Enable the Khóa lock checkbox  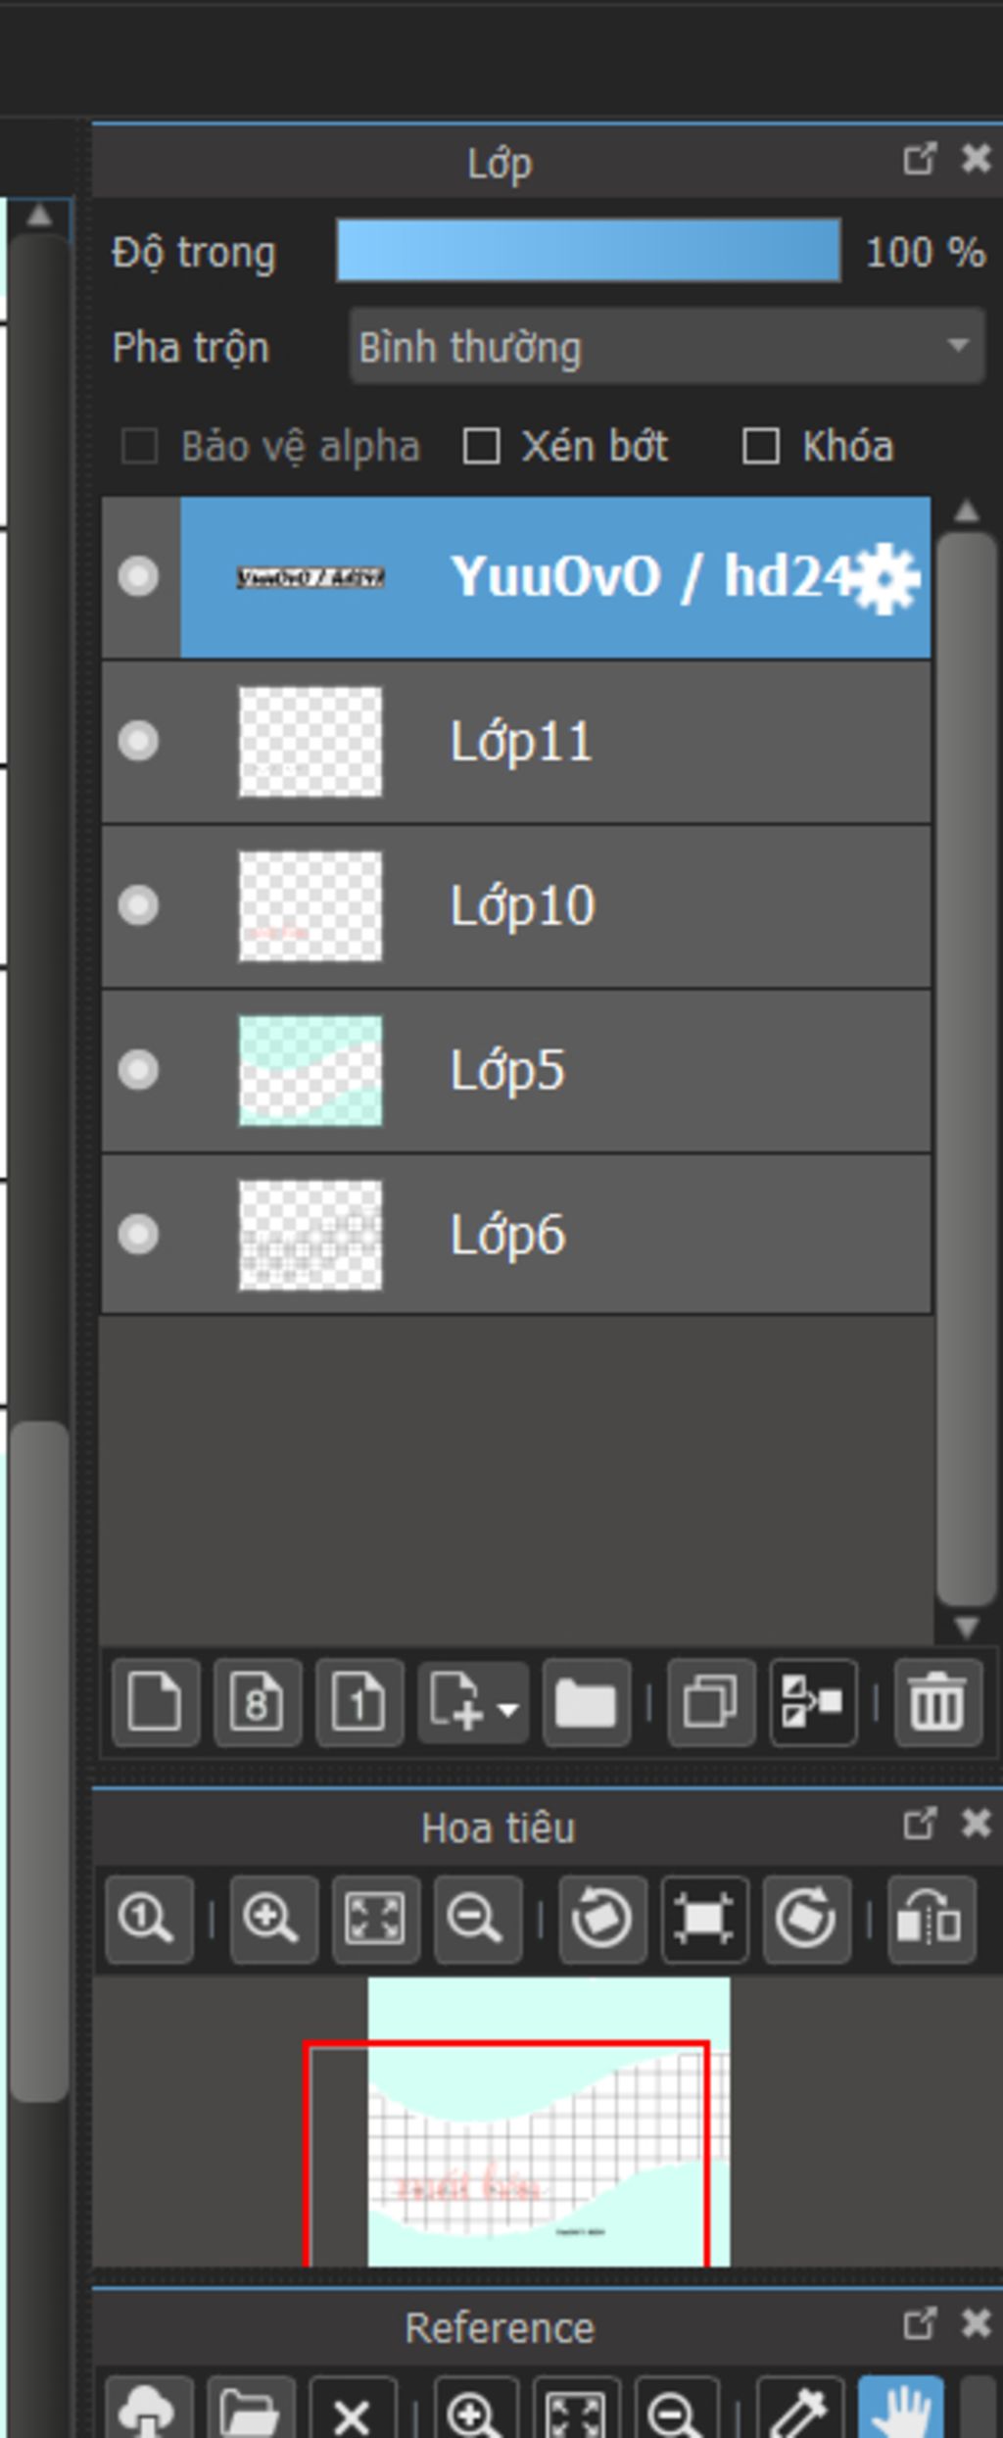coord(761,447)
